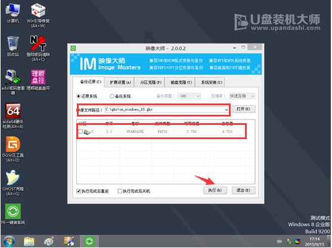The image size is (332, 248).
Task: Click the 6.72G total capacity cell
Action: click(x=227, y=131)
